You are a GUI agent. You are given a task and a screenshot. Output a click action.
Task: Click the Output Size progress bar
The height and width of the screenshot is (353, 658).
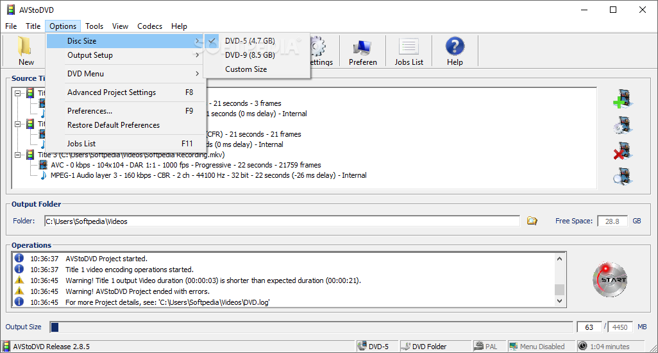tap(312, 327)
